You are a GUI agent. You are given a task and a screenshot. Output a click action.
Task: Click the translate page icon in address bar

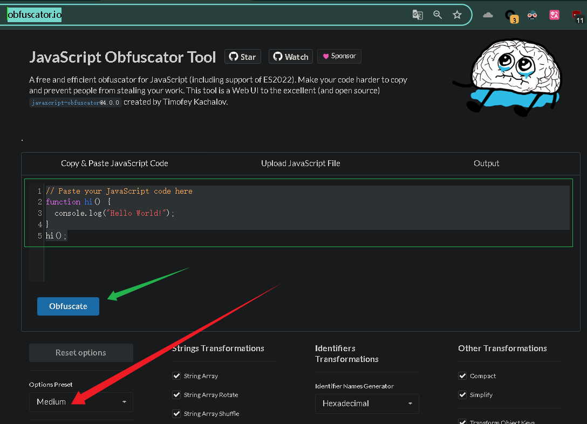point(418,15)
